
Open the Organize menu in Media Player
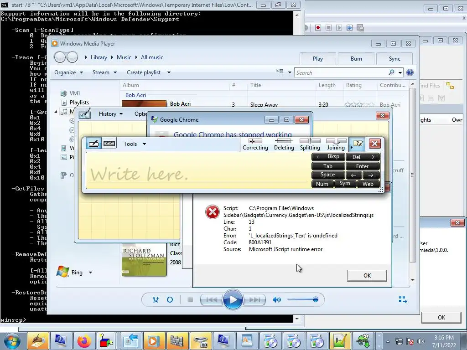[x=68, y=72]
